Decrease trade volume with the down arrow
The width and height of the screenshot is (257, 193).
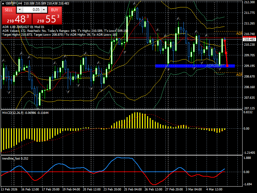[x=20, y=10]
